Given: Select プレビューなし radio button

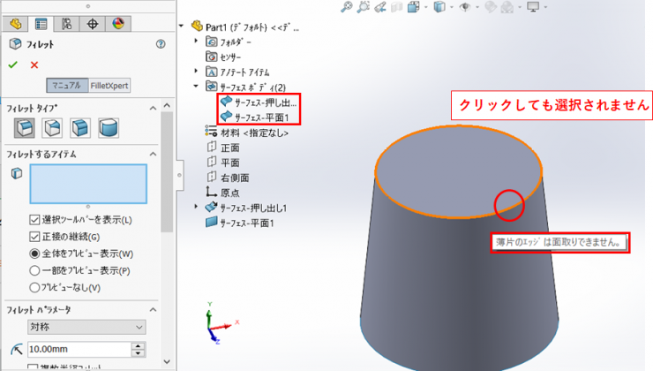Looking at the screenshot, I should (x=34, y=288).
